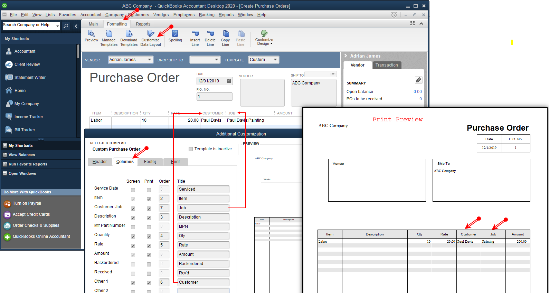Open Income Tracker from sidebar
This screenshot has height=293, width=549.
click(x=29, y=117)
